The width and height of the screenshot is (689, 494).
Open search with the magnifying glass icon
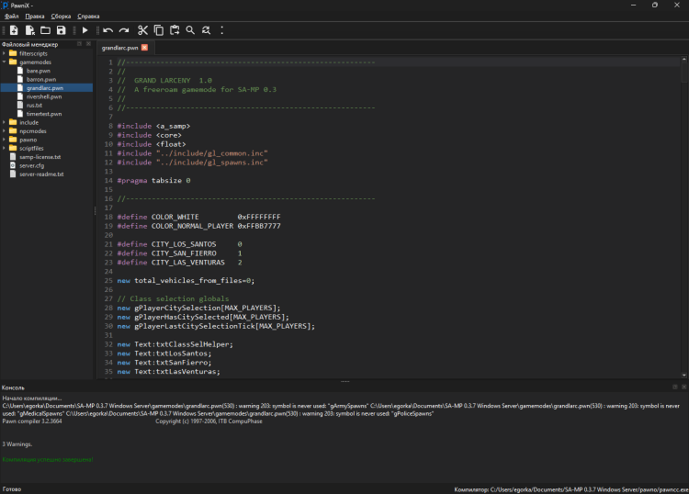click(x=190, y=30)
